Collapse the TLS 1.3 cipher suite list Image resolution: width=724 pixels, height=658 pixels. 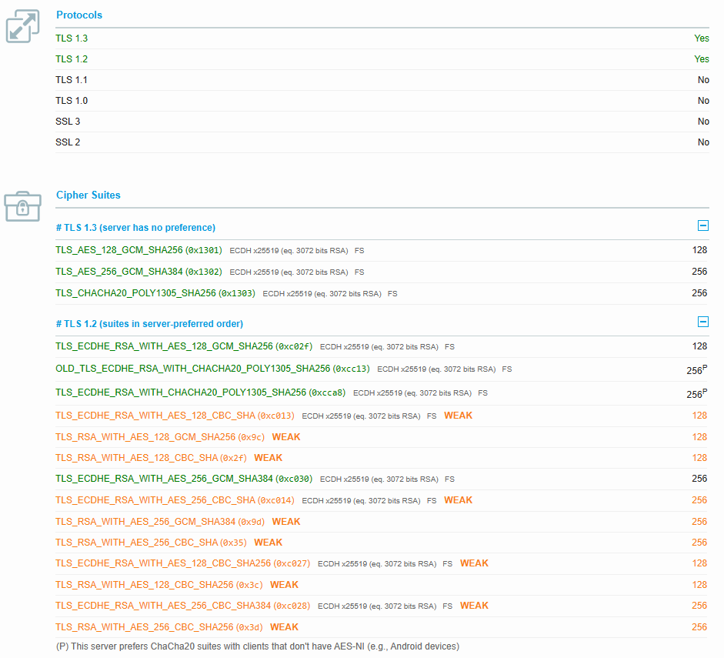click(702, 225)
